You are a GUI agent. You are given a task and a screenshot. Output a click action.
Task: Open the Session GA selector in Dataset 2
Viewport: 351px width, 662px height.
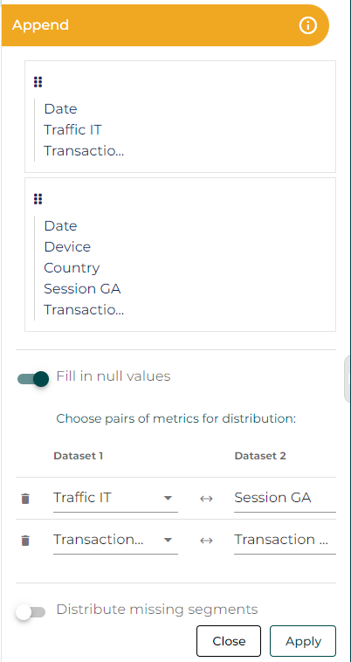click(285, 498)
